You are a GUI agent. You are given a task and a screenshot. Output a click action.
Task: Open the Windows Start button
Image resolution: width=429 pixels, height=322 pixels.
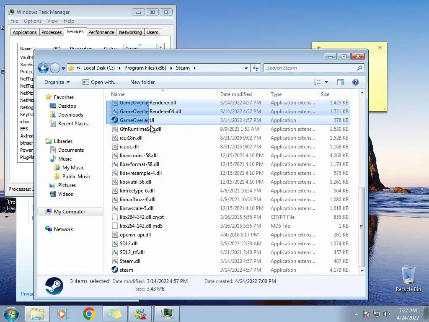pos(11,314)
